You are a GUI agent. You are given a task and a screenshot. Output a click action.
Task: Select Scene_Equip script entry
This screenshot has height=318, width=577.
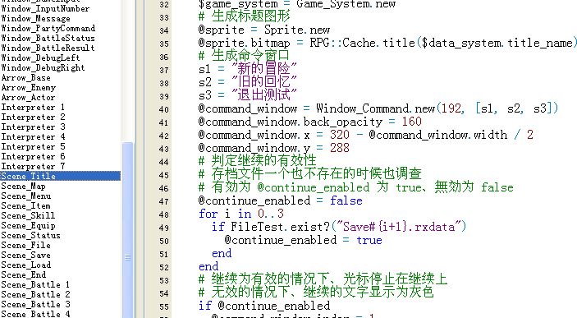(x=28, y=225)
